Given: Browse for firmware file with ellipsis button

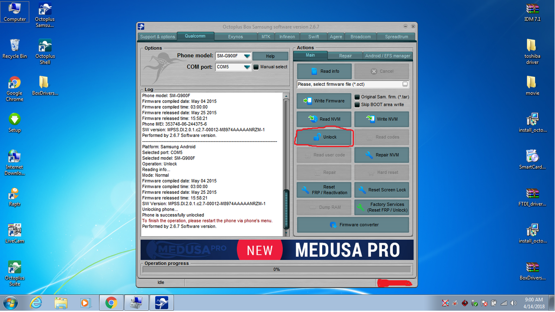Looking at the screenshot, I should click(x=405, y=84).
